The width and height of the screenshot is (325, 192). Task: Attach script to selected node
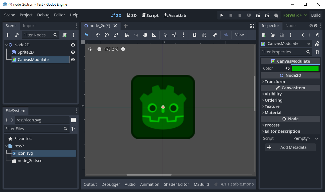click(x=65, y=35)
